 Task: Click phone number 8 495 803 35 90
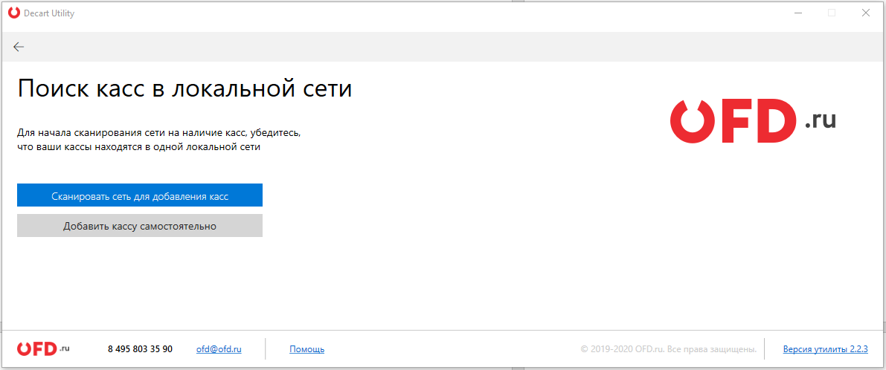[140, 349]
